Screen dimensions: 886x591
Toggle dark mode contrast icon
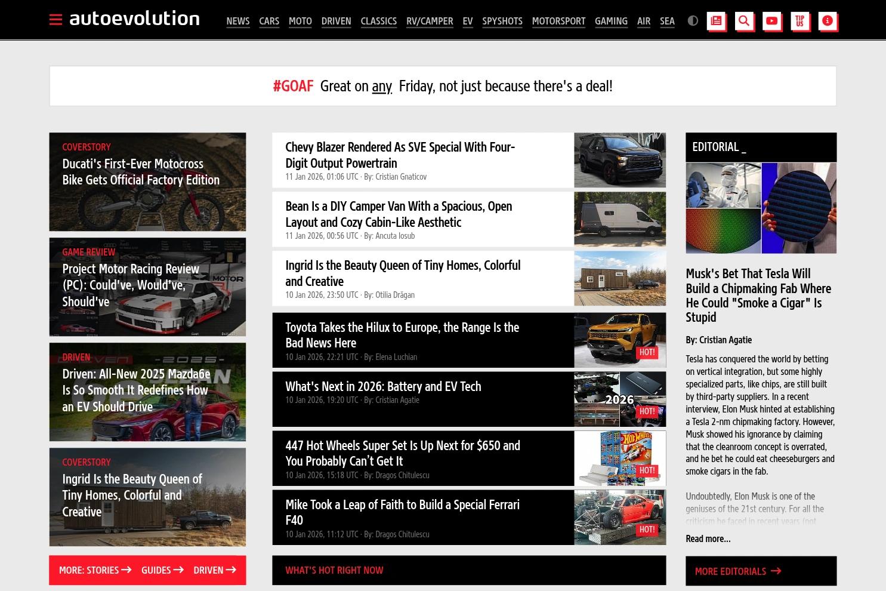click(693, 20)
